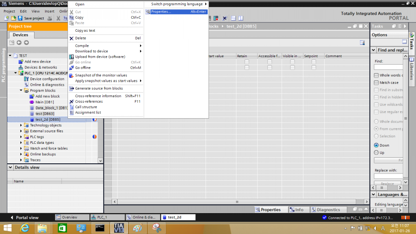Toggle the first row Retain checkbox

(247, 62)
